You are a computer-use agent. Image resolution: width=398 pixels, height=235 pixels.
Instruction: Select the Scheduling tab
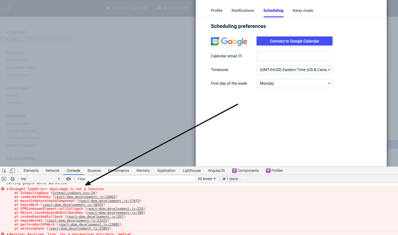[273, 11]
